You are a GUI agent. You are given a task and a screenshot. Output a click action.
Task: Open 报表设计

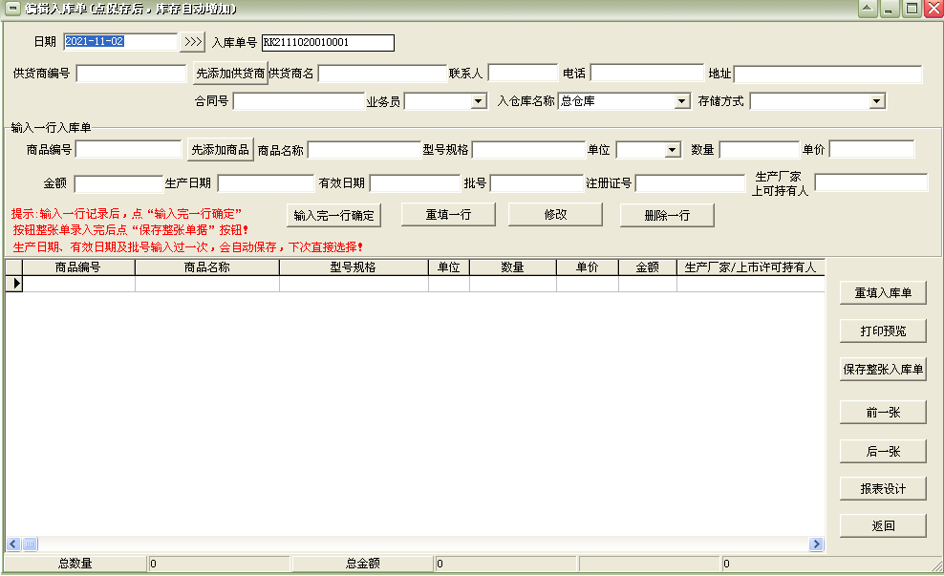click(883, 489)
